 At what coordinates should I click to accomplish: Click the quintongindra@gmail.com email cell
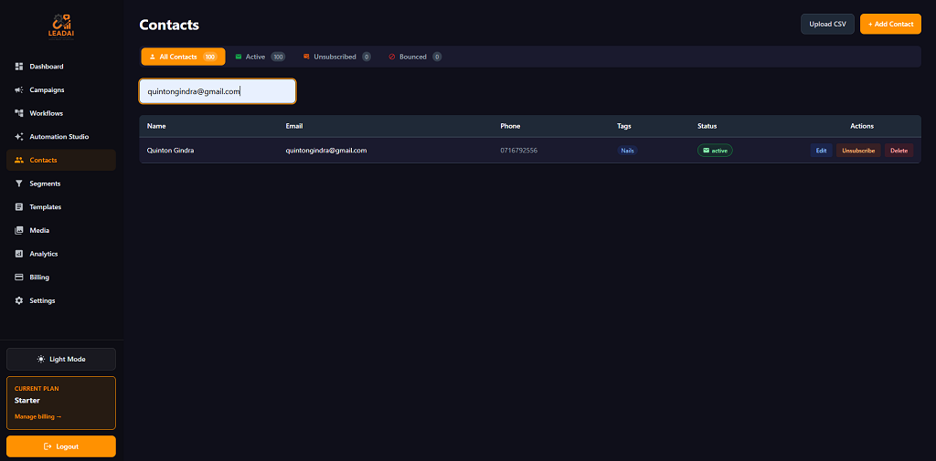click(326, 151)
